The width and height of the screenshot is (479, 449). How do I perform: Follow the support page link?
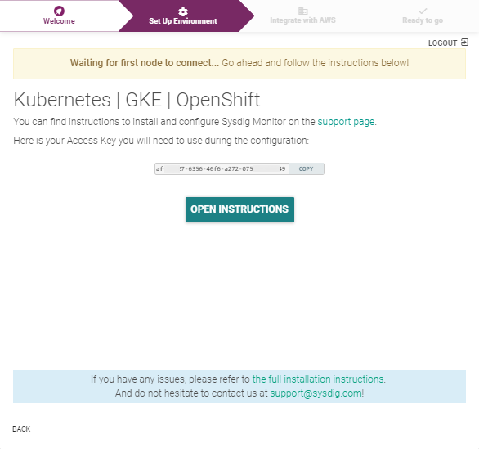tap(346, 122)
